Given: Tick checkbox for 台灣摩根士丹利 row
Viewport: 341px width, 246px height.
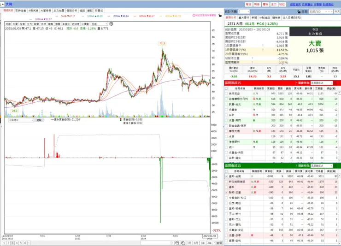Looking at the screenshot, I should (x=226, y=99).
